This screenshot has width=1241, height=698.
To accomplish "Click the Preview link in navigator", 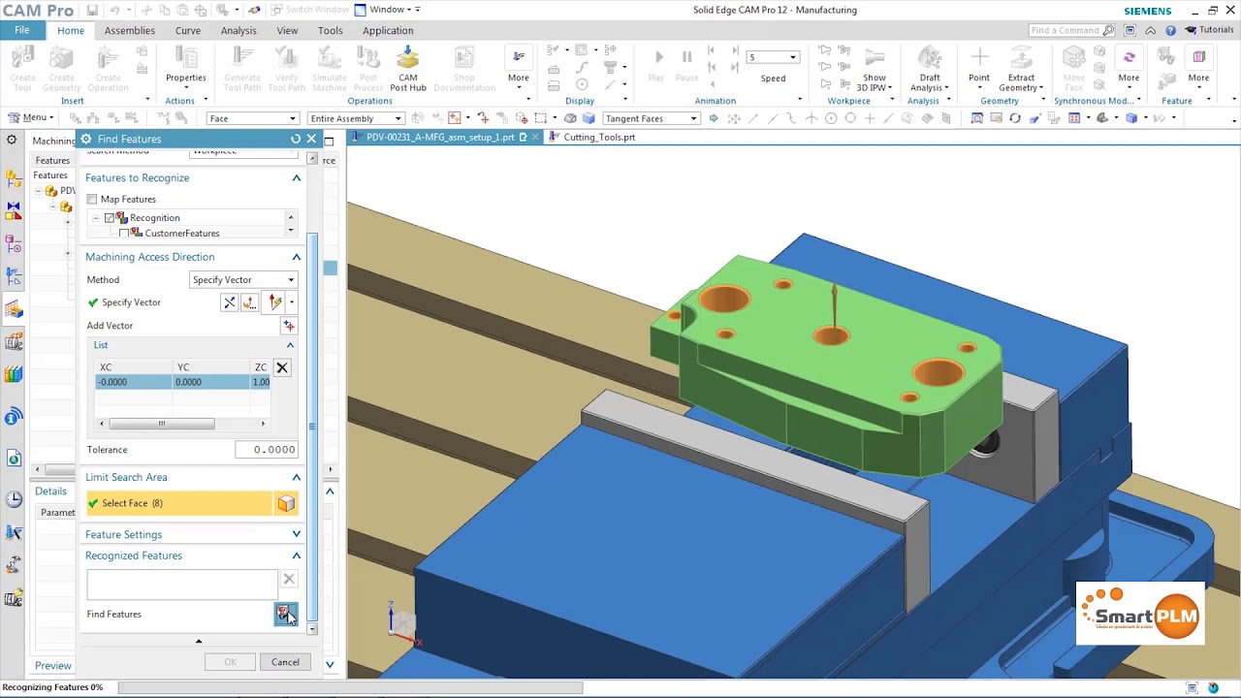I will pos(53,666).
